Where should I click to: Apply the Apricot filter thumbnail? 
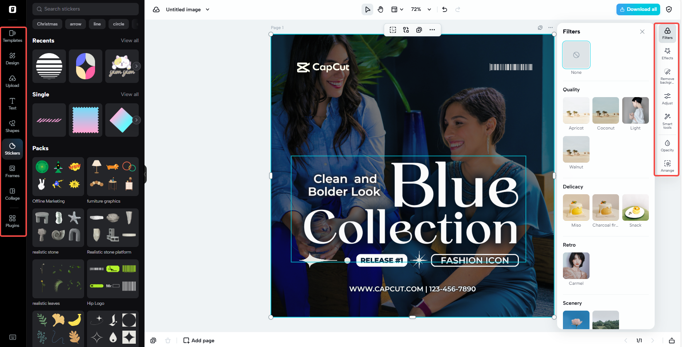click(x=576, y=110)
